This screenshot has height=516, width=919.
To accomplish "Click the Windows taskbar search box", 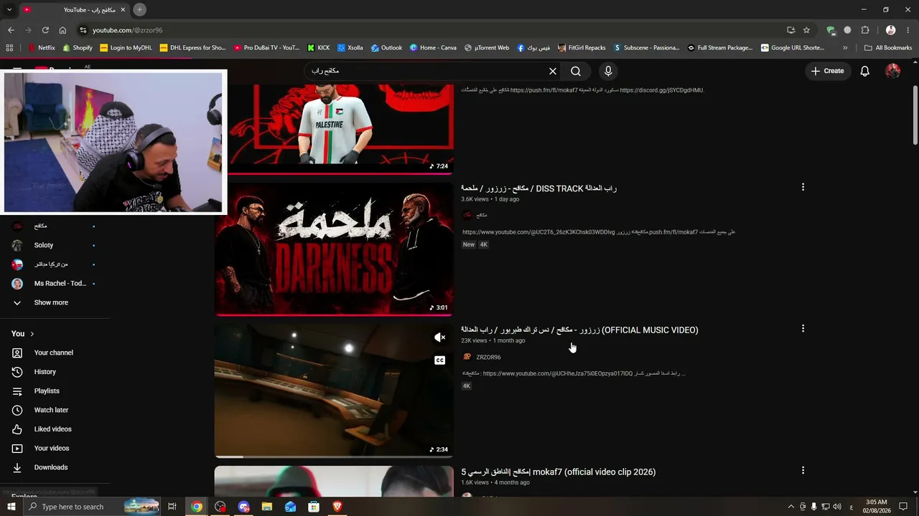I will point(92,507).
